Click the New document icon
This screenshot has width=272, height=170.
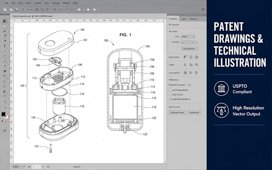(x=5, y=10)
